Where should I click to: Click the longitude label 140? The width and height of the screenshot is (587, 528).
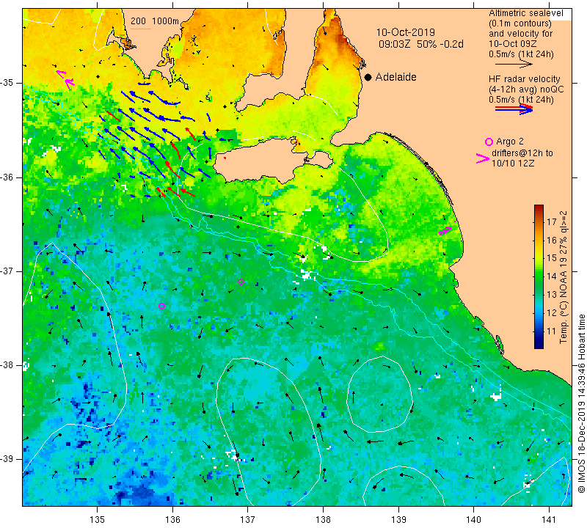tap(474, 519)
